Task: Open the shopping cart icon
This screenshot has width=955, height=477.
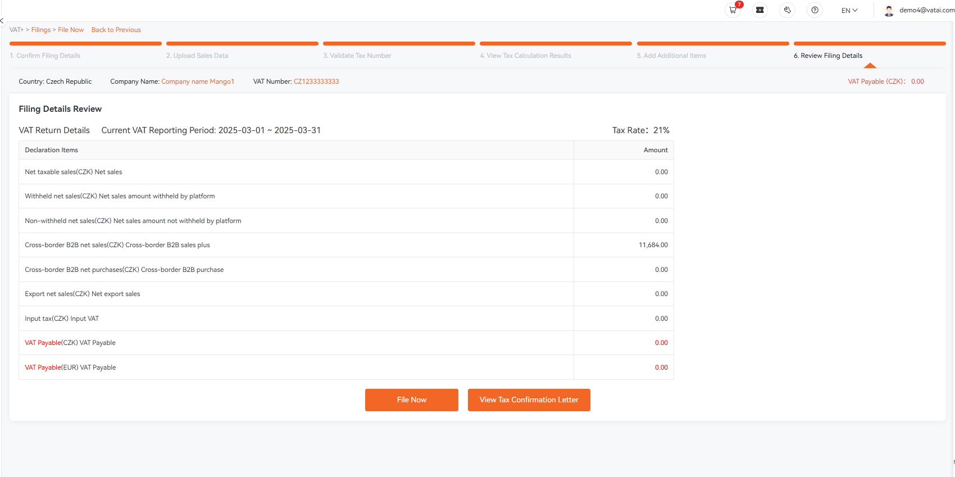Action: click(733, 10)
